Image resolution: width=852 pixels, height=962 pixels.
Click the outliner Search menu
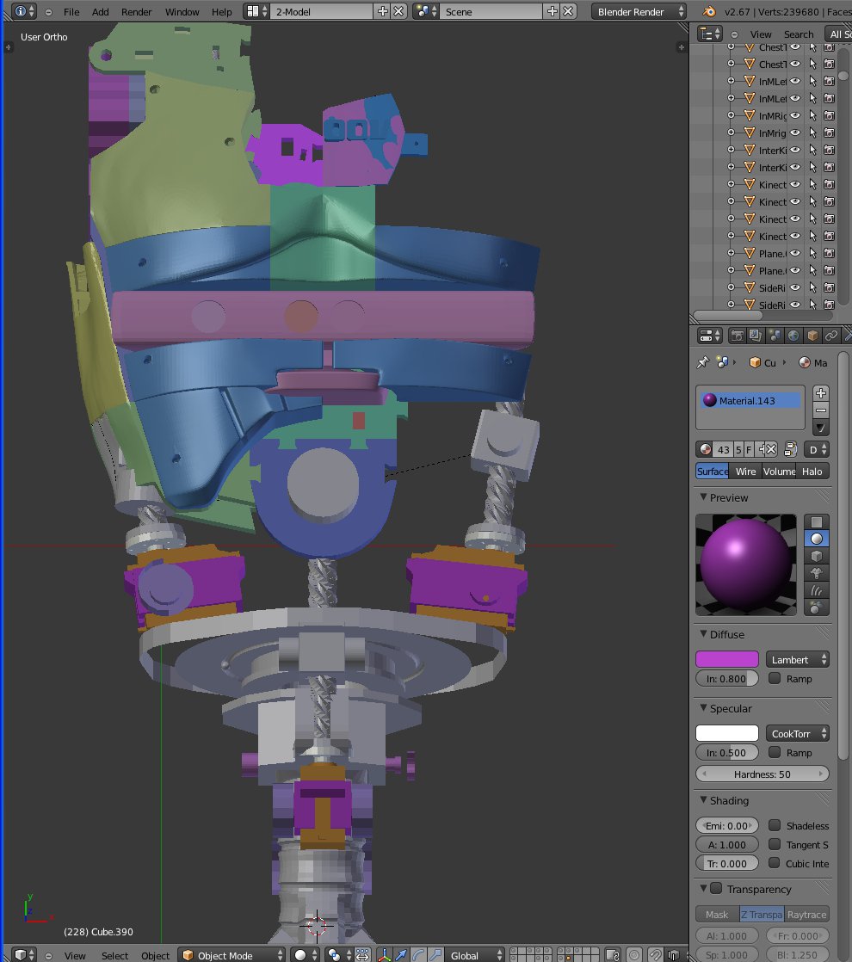[x=798, y=34]
